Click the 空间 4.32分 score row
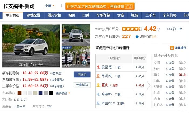The image size is (189, 113). pos(170,63)
